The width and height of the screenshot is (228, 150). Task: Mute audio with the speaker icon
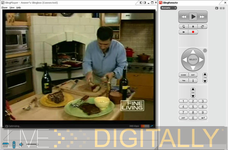coord(21,144)
